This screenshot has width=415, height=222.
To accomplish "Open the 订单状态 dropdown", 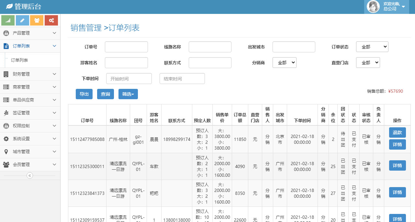I will click(x=372, y=47).
